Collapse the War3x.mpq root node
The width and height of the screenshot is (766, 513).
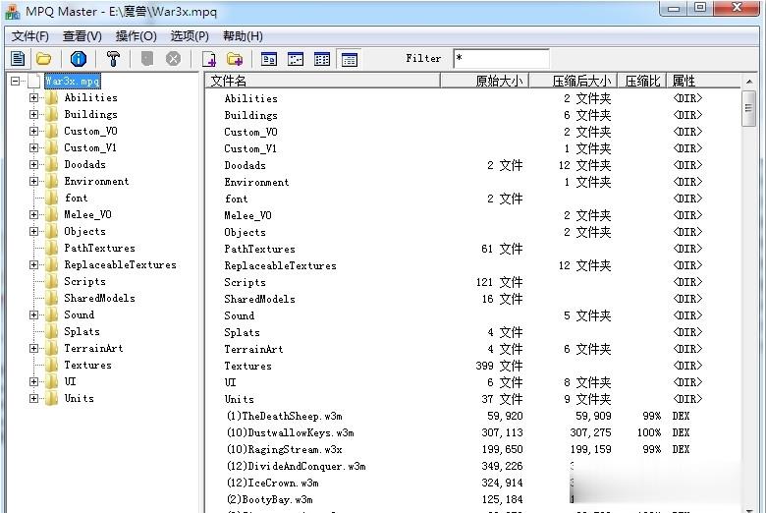tap(16, 82)
